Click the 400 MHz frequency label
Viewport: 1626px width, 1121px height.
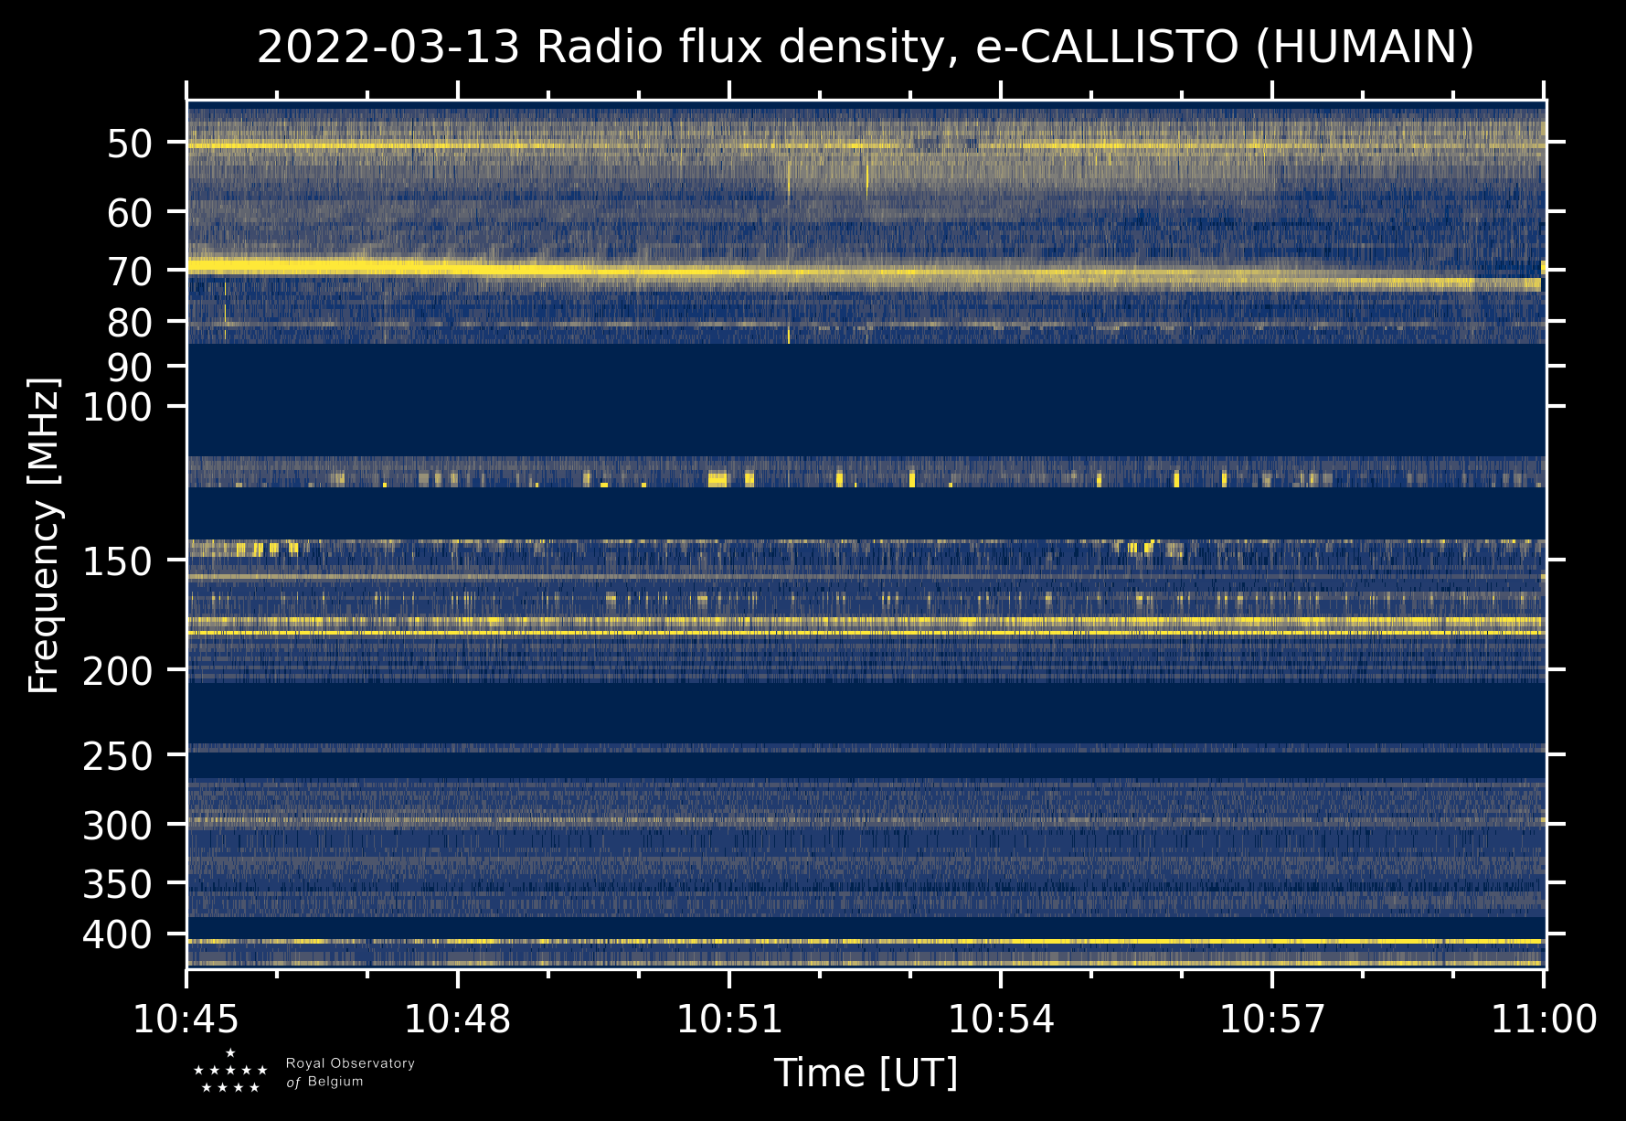(118, 934)
